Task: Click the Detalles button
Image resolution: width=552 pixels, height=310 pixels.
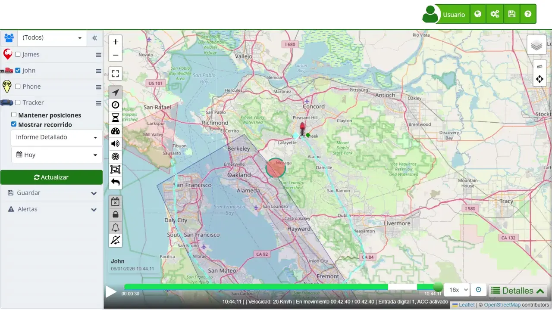Action: pyautogui.click(x=517, y=291)
